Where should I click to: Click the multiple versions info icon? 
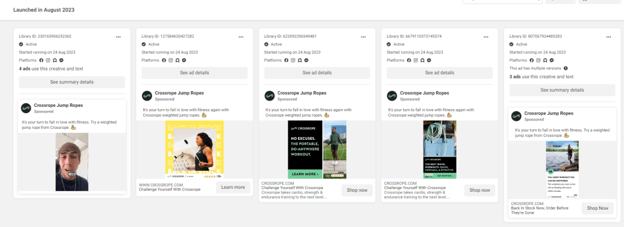click(566, 68)
